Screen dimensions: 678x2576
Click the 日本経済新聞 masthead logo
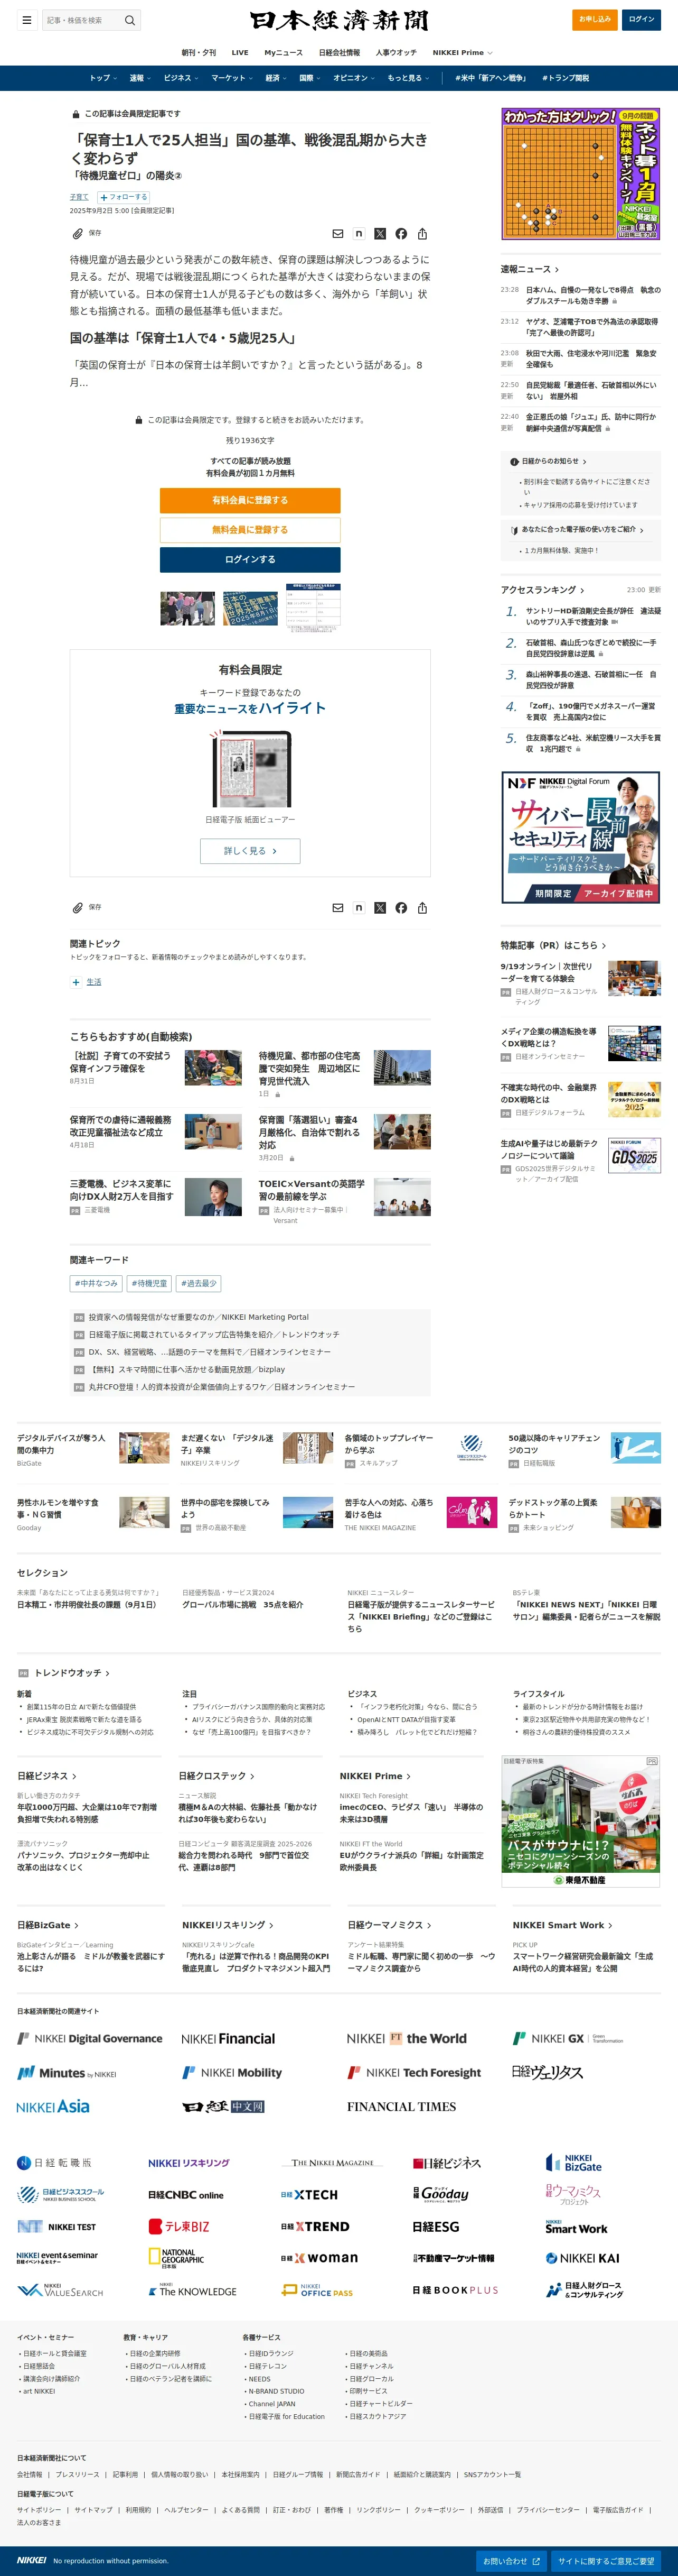(340, 20)
